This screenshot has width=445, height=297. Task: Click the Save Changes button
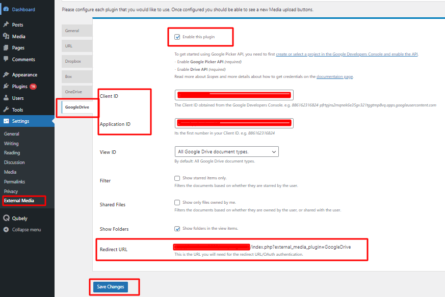click(x=111, y=287)
